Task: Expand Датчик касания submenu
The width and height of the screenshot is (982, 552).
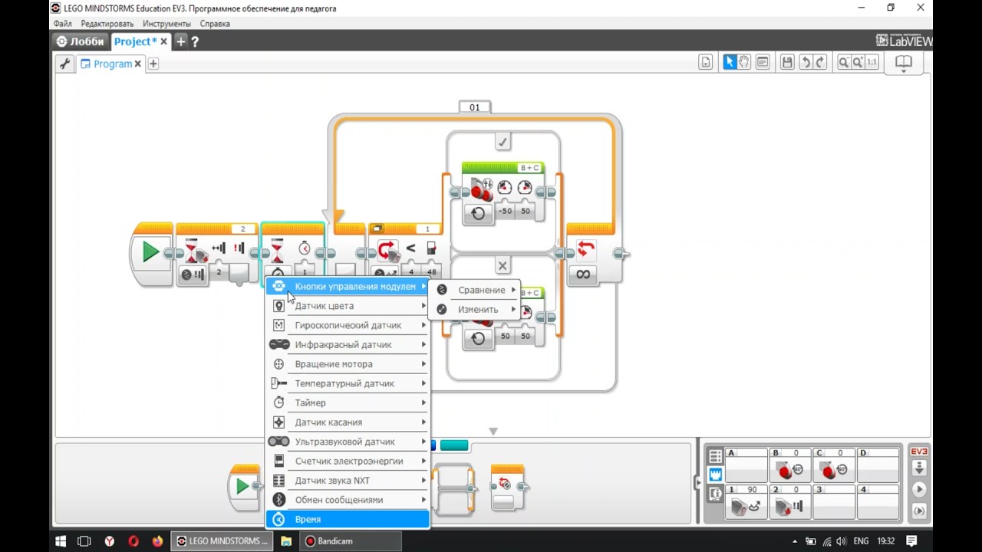Action: point(348,422)
